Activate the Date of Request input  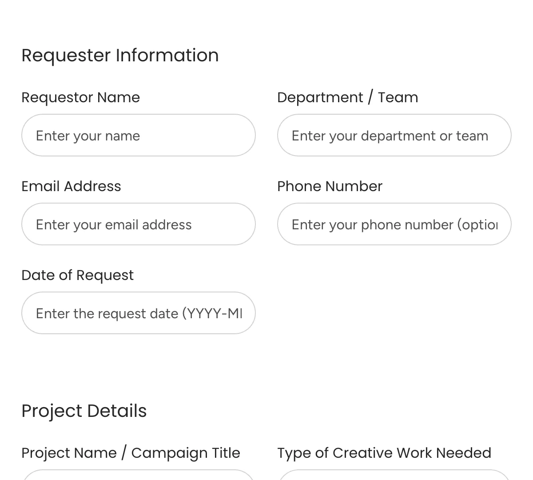click(139, 313)
